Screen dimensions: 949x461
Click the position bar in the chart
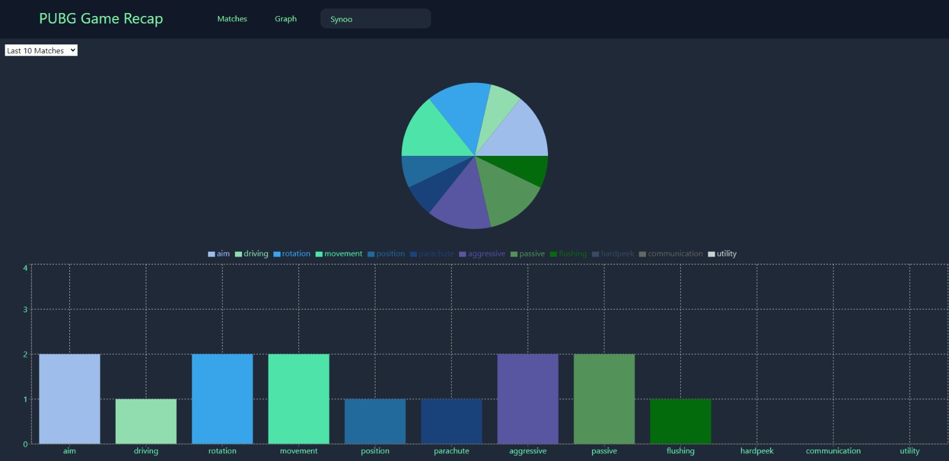(x=375, y=421)
